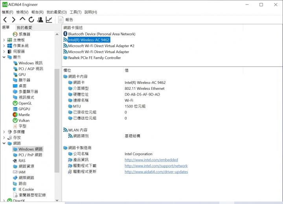Click the Mantle icon in tree
283x204 pixels.
click(x=15, y=115)
